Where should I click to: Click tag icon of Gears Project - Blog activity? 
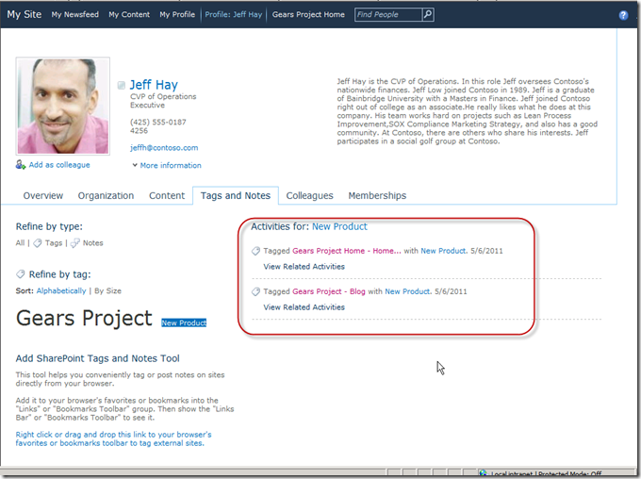(255, 291)
